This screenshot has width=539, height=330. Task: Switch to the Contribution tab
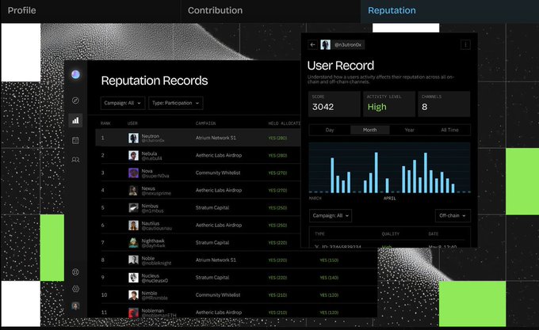click(x=215, y=10)
